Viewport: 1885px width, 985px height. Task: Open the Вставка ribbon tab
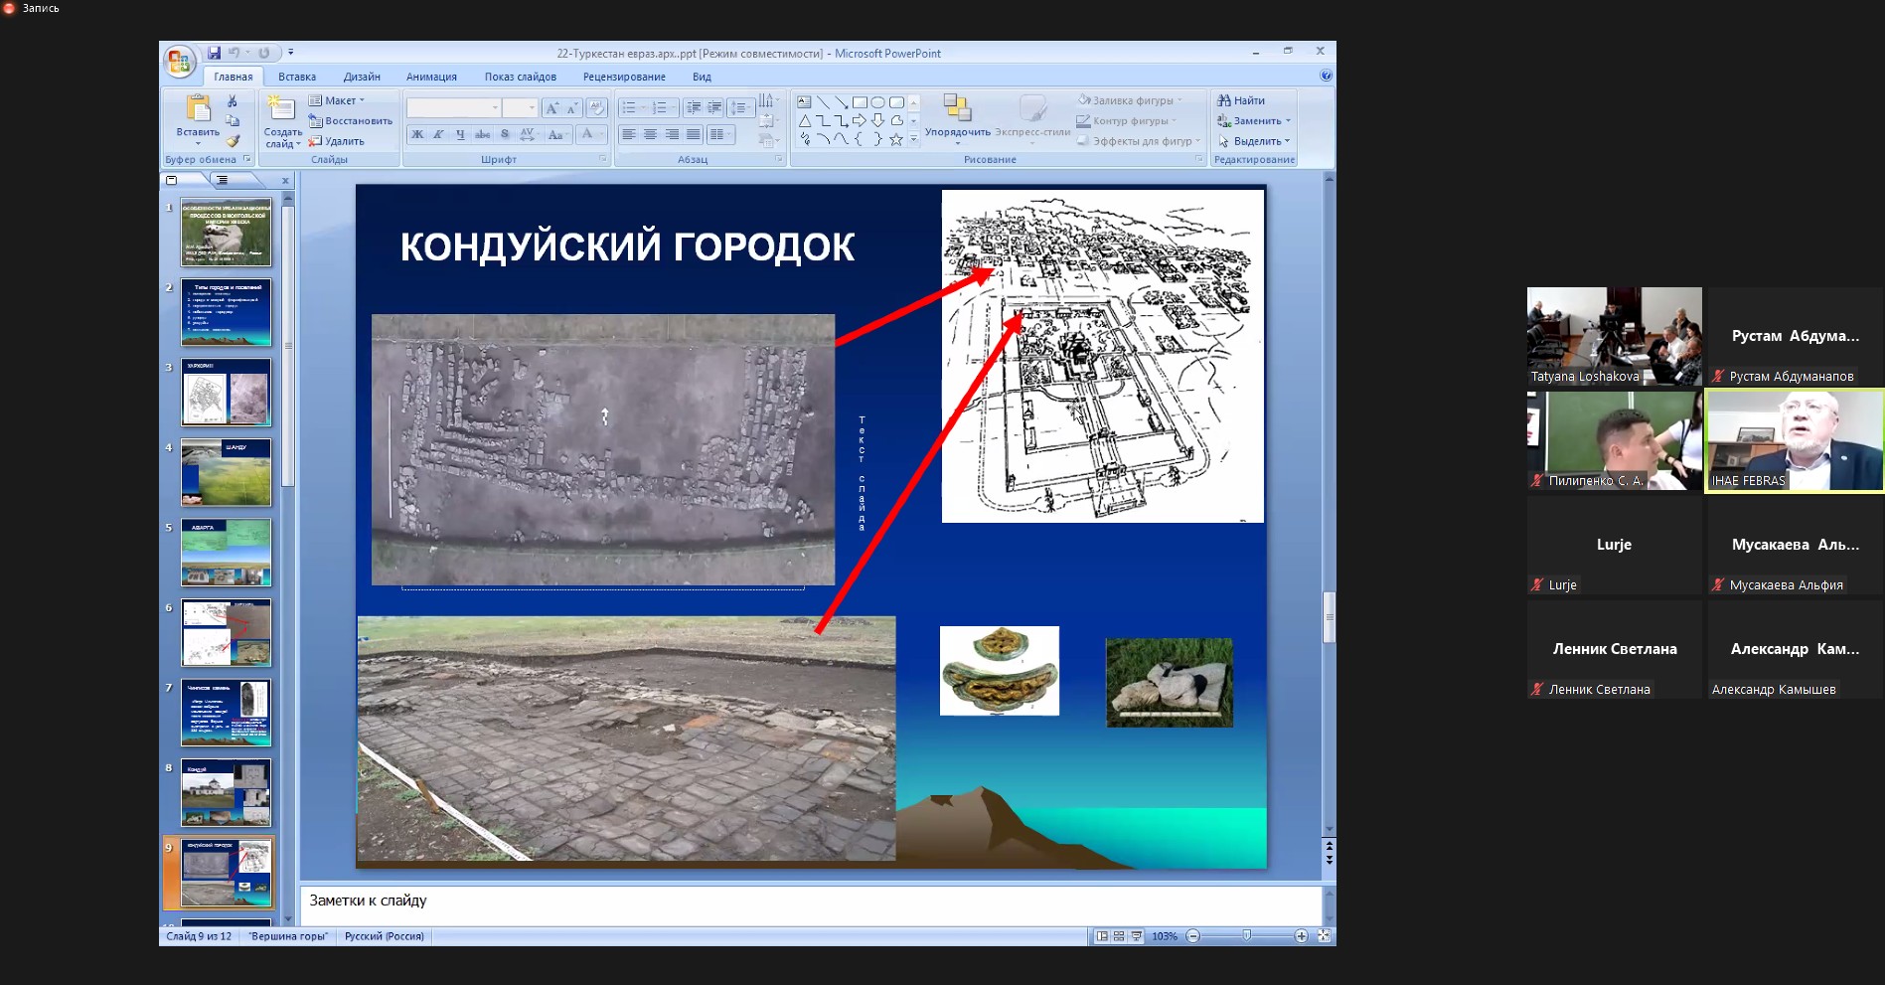(296, 77)
